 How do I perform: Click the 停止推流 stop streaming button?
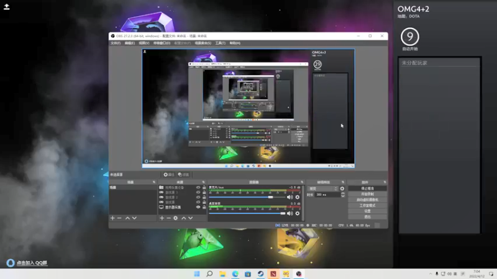pyautogui.click(x=367, y=188)
